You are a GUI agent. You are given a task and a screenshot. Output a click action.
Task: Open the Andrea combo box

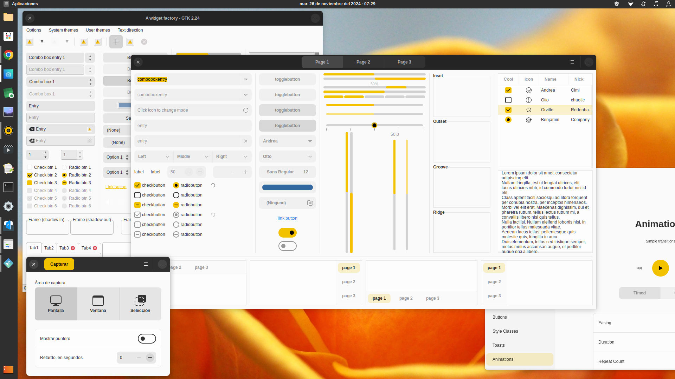pos(288,141)
